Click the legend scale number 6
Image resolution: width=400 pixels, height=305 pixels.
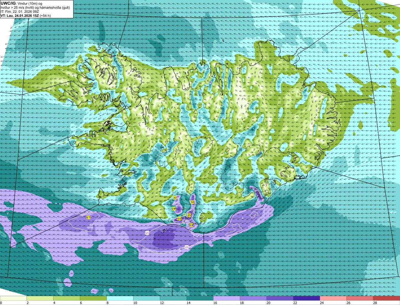coord(81,303)
